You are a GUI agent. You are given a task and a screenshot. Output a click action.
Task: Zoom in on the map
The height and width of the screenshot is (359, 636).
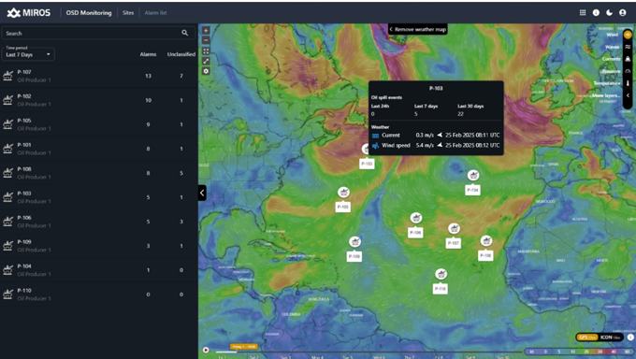(x=206, y=31)
